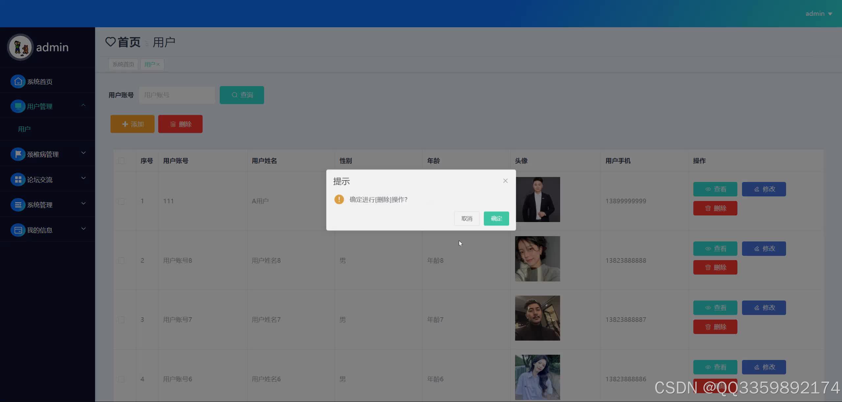Expand the 颈椎病管理 sidebar menu chevron

click(x=83, y=153)
